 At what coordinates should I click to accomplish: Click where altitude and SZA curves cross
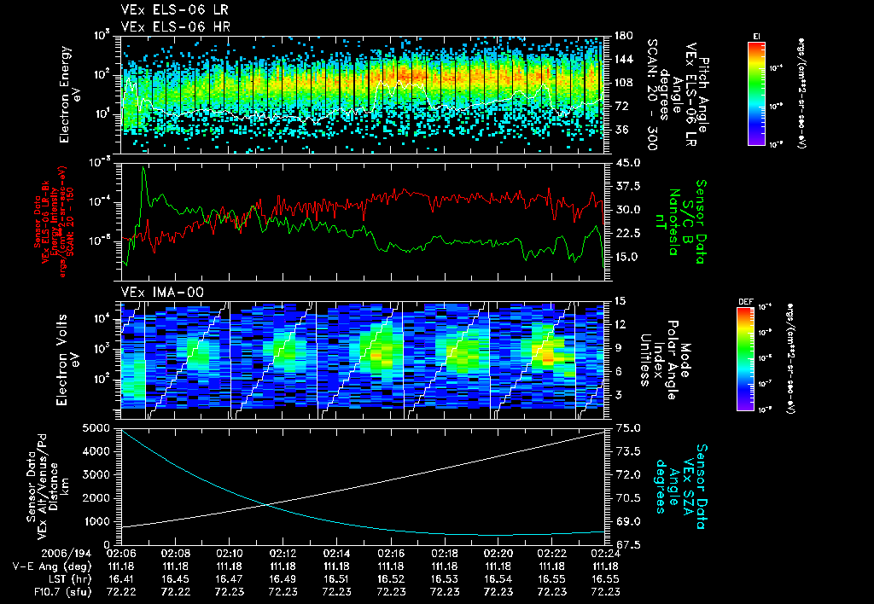[x=267, y=505]
